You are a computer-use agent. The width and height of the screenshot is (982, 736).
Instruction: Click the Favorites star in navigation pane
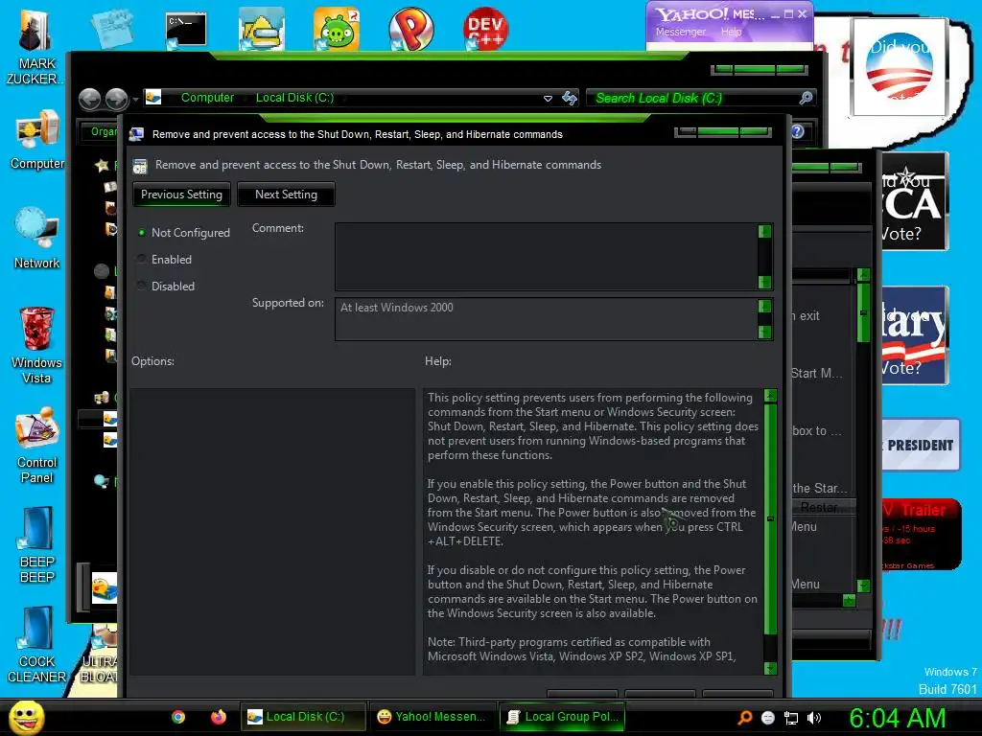tap(102, 165)
